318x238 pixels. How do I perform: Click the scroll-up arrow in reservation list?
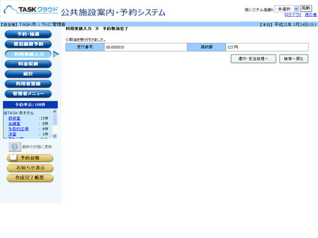pyautogui.click(x=55, y=112)
